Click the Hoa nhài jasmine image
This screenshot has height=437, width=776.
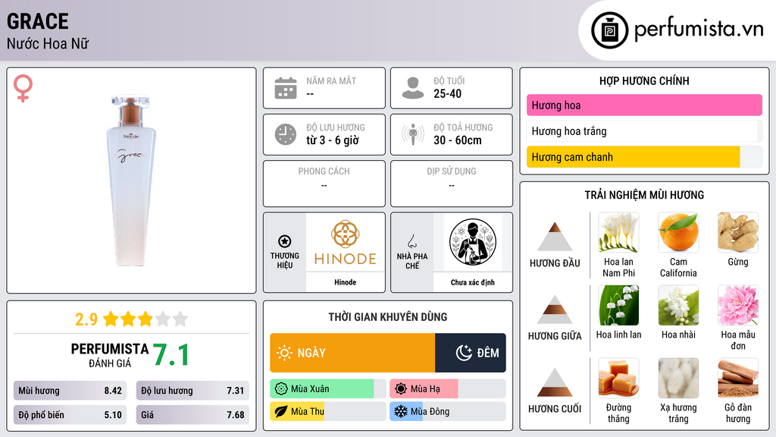678,305
